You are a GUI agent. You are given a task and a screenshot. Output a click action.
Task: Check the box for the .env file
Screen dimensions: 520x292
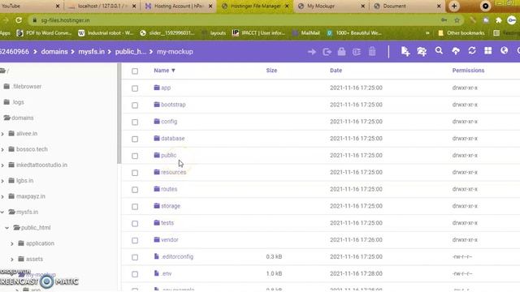click(x=135, y=274)
